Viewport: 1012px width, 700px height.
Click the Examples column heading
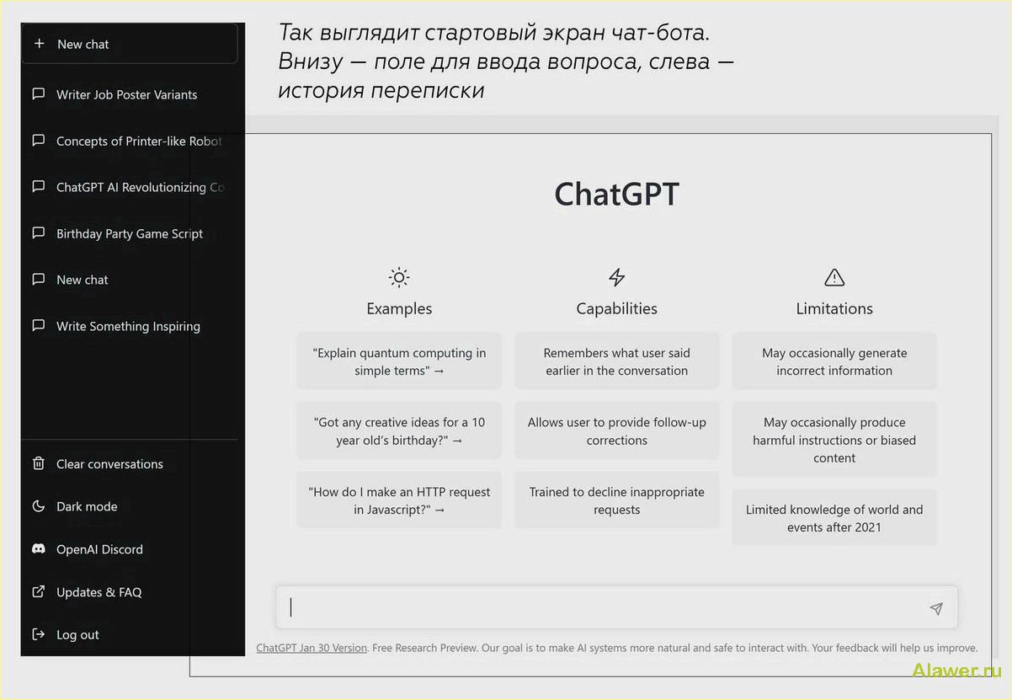pyautogui.click(x=399, y=308)
